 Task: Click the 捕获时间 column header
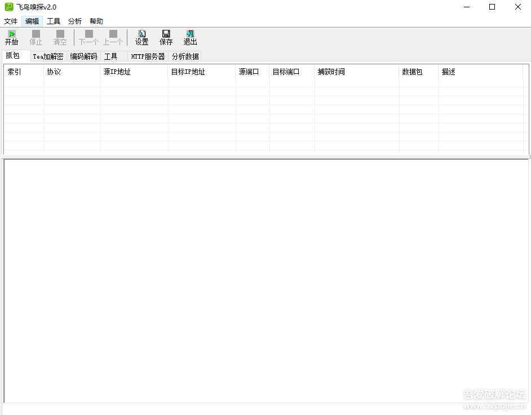(x=356, y=72)
